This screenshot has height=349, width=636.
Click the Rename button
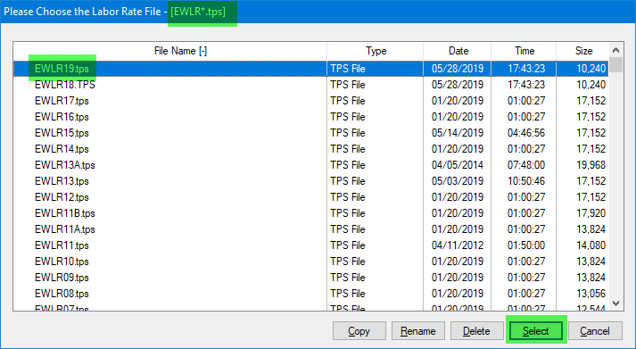coord(418,331)
